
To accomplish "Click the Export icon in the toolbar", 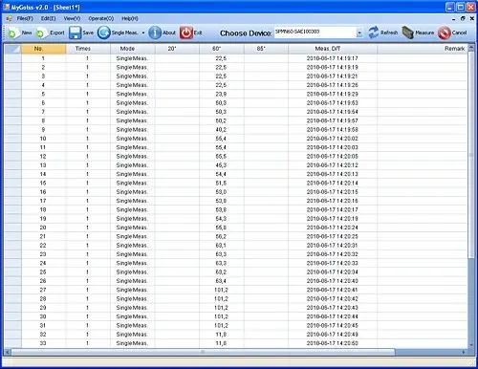I will [41, 33].
